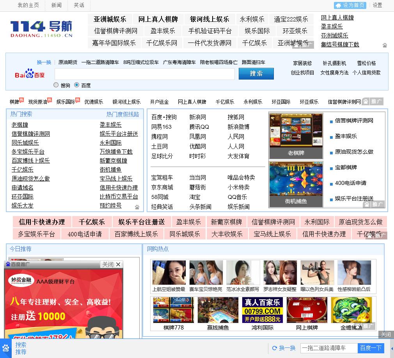Click 400电话申请 in pink banner row
394x358 pixels.
click(85, 234)
